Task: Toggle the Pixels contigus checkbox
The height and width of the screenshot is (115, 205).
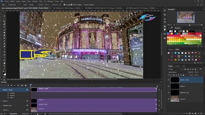Action: (71, 5)
